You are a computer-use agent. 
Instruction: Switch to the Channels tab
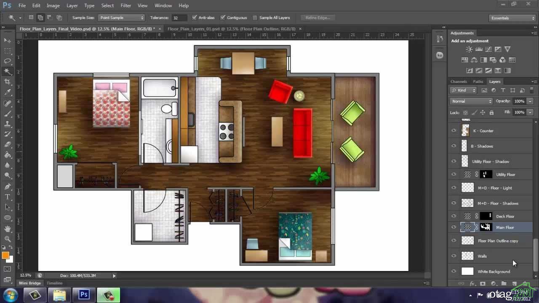[459, 82]
